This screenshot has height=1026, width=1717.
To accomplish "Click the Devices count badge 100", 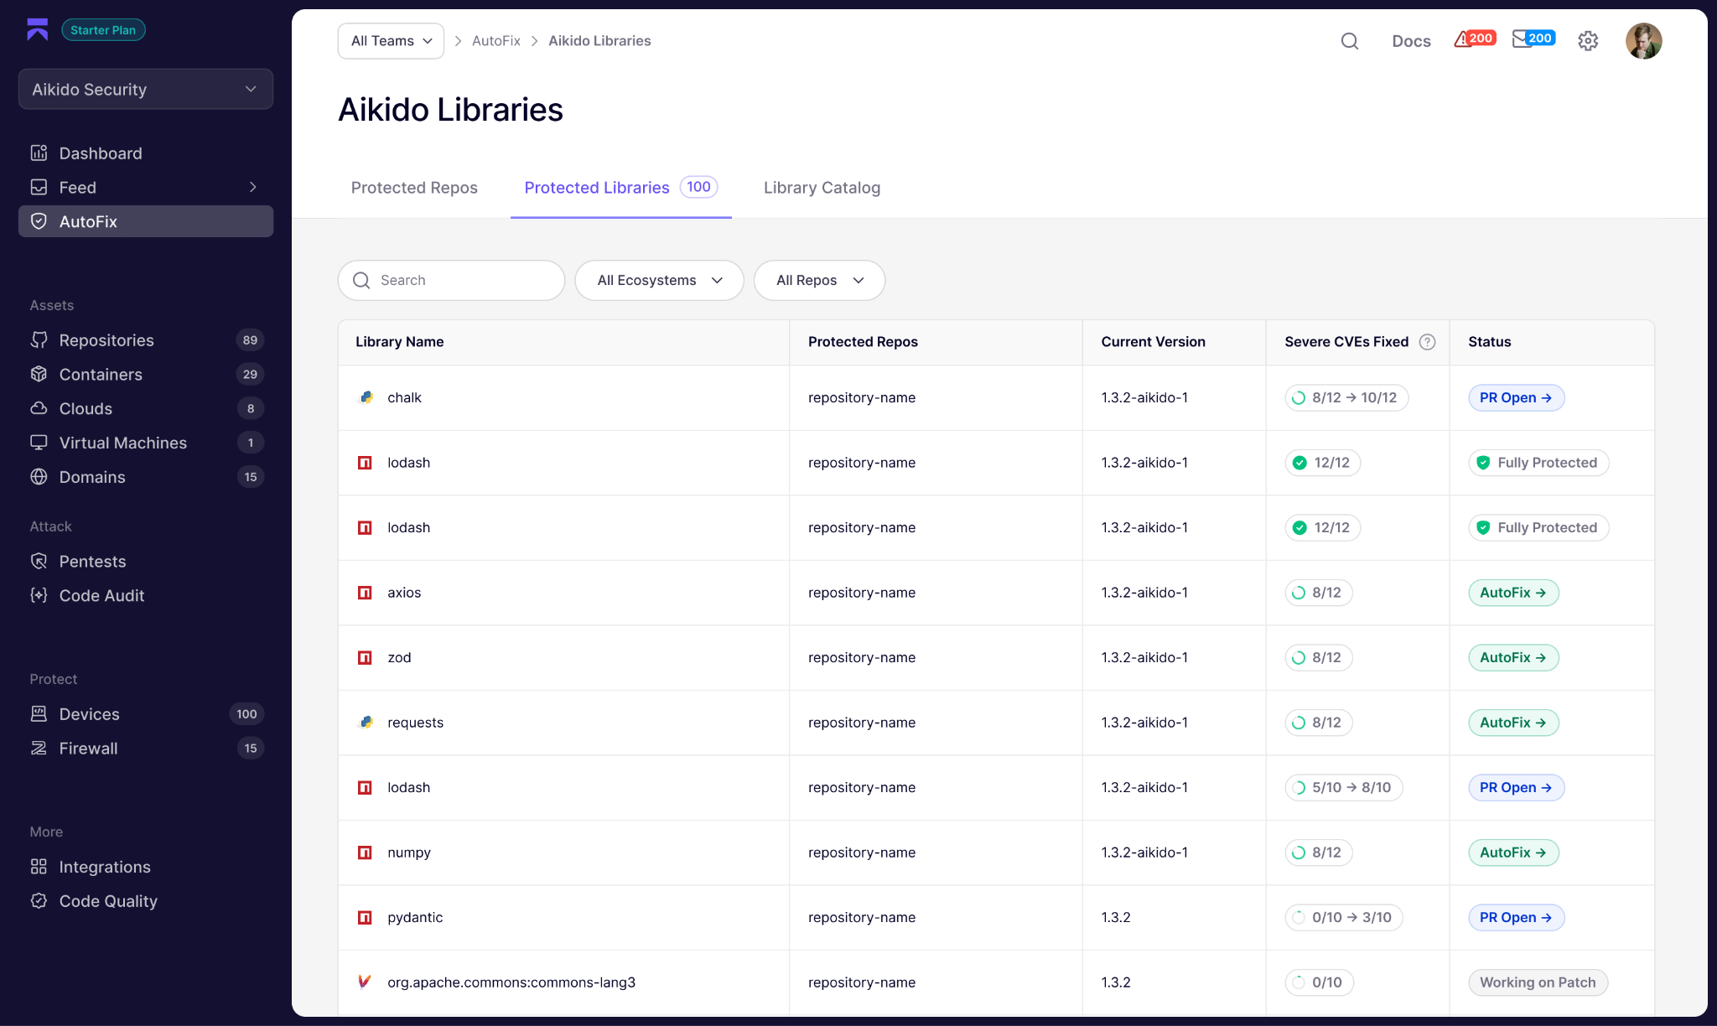I will tap(246, 714).
